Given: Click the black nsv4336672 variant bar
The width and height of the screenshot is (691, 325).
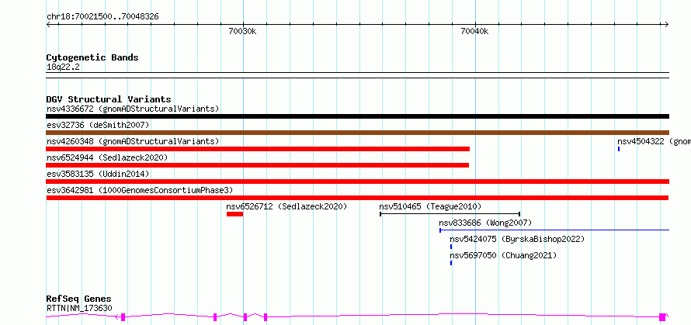Looking at the screenshot, I should (x=357, y=116).
